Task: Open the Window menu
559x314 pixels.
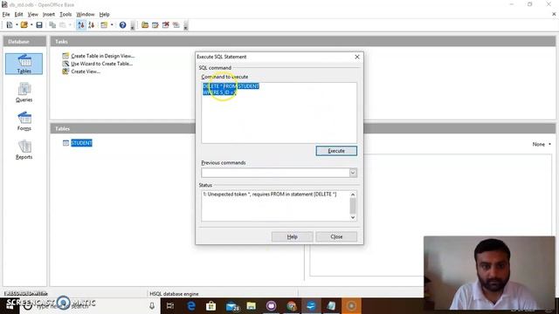Action: tap(86, 14)
